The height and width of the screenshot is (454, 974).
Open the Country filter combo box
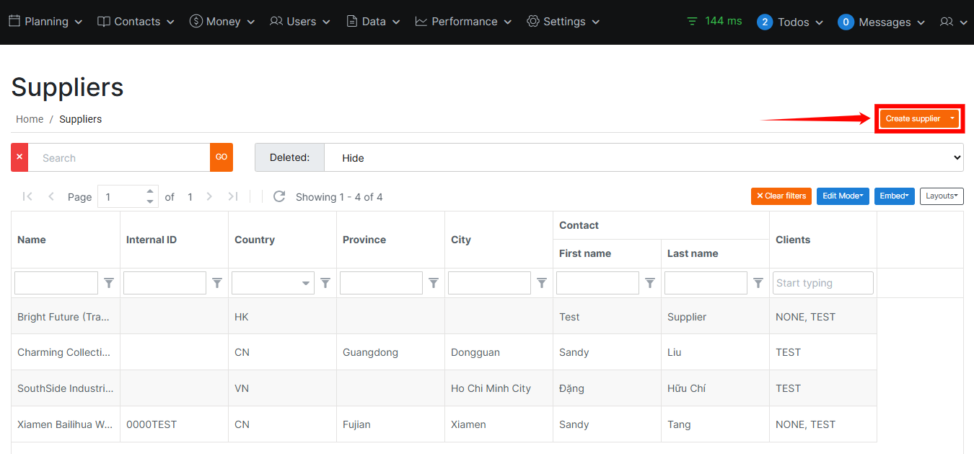coord(273,283)
